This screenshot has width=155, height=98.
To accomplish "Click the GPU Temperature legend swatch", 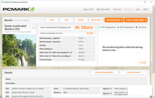I will click(118, 27).
